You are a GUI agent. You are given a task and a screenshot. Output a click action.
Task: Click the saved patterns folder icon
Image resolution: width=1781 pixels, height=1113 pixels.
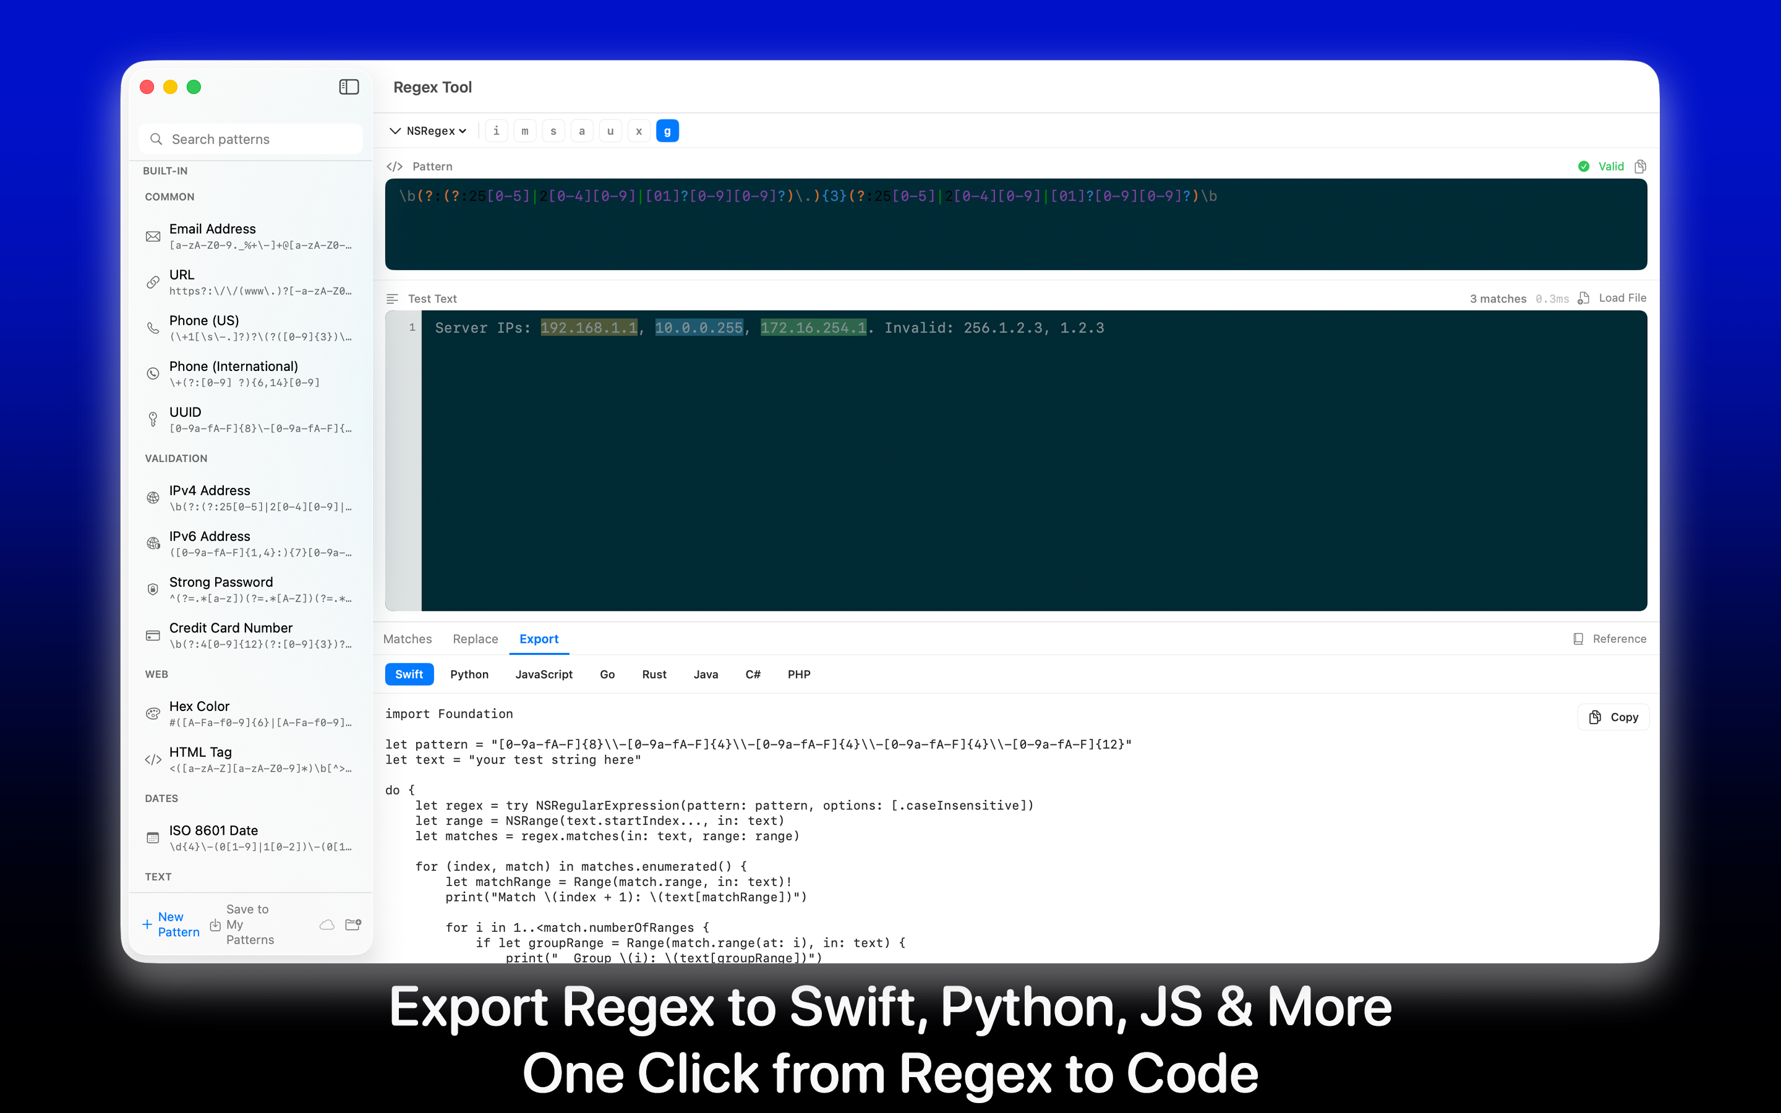coord(352,924)
